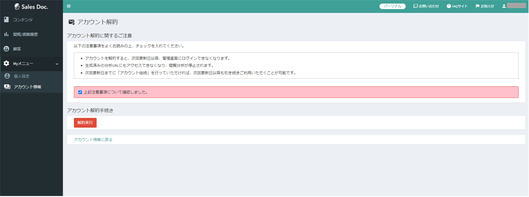Screen dimensions: 529x197
Task: Open the お問い合わせ link
Action: click(426, 6)
